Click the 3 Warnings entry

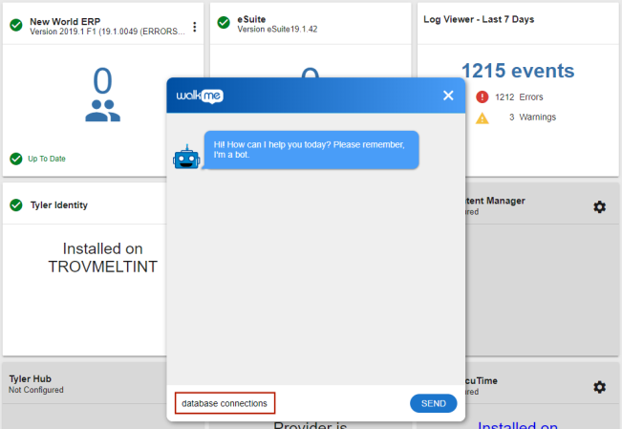(532, 118)
